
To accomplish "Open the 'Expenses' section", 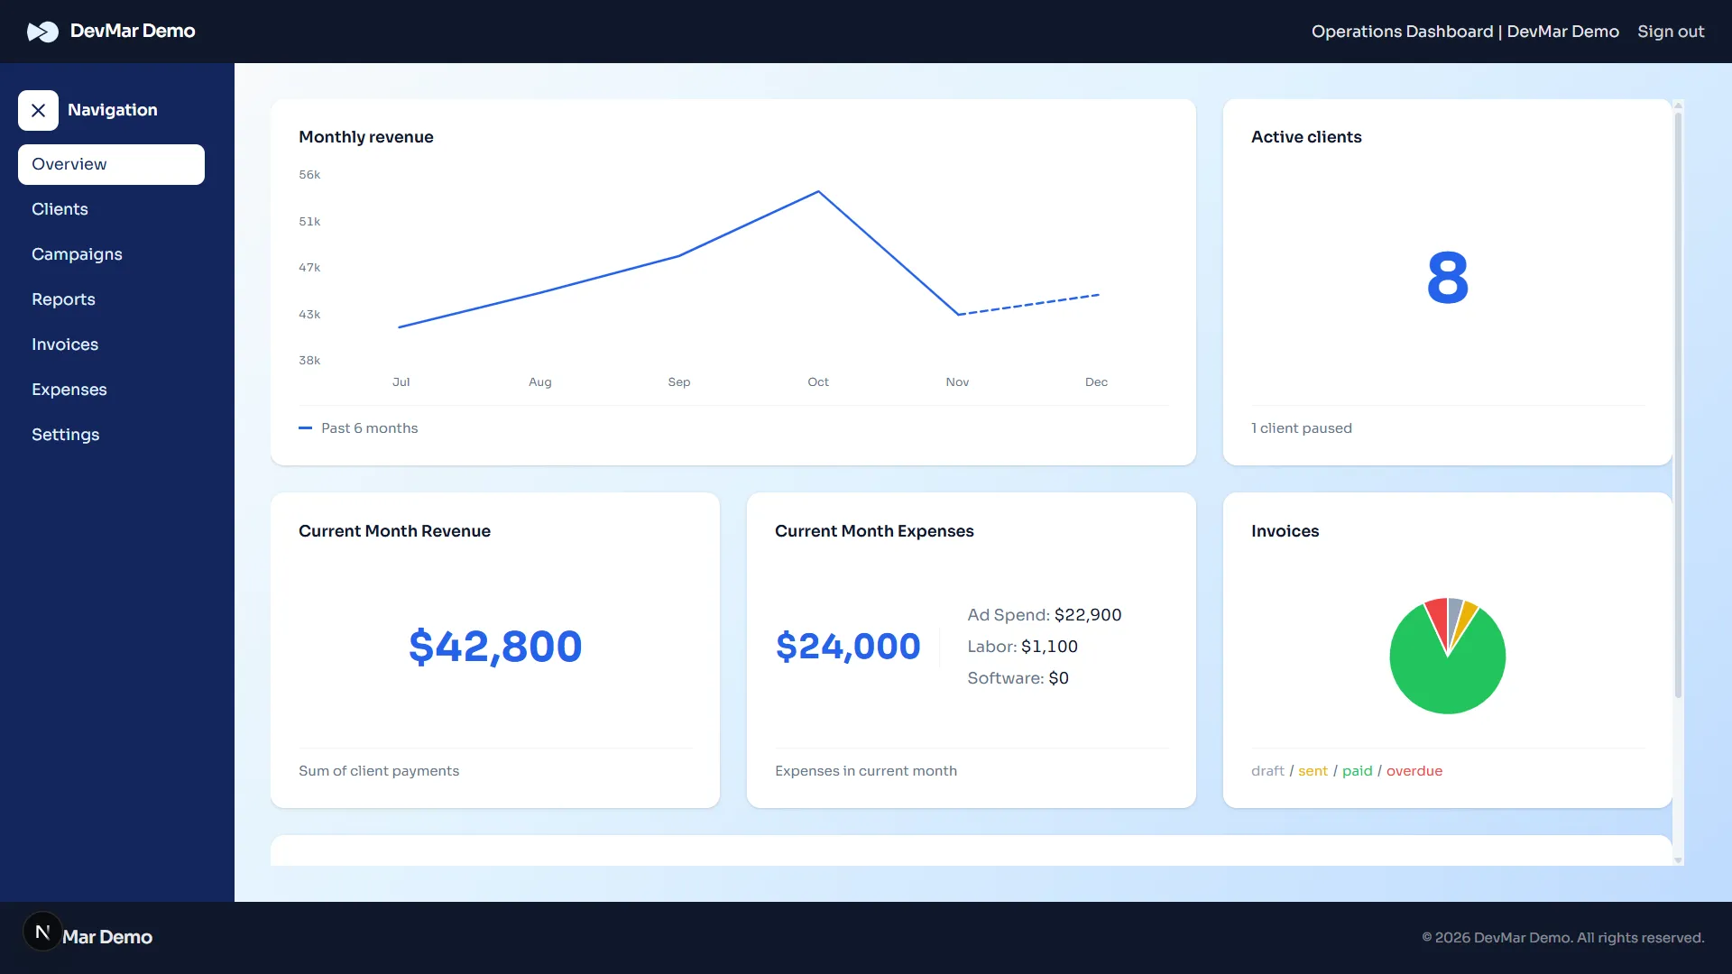I will tap(69, 389).
